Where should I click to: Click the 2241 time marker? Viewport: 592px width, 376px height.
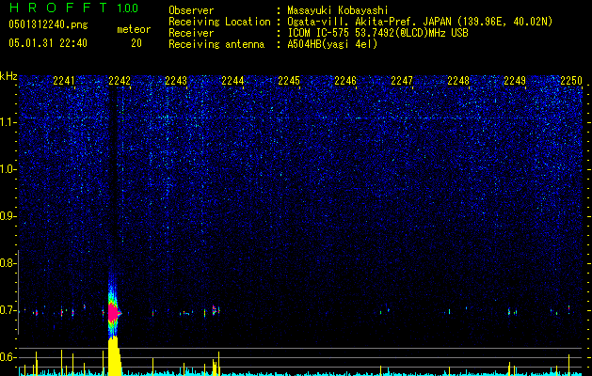(x=64, y=81)
